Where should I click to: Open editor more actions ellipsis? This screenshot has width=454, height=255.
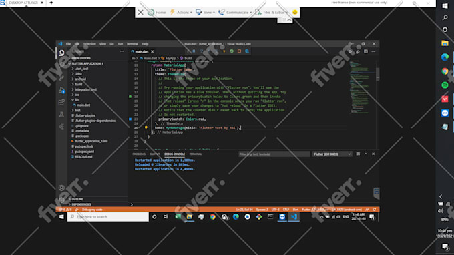coord(373,51)
